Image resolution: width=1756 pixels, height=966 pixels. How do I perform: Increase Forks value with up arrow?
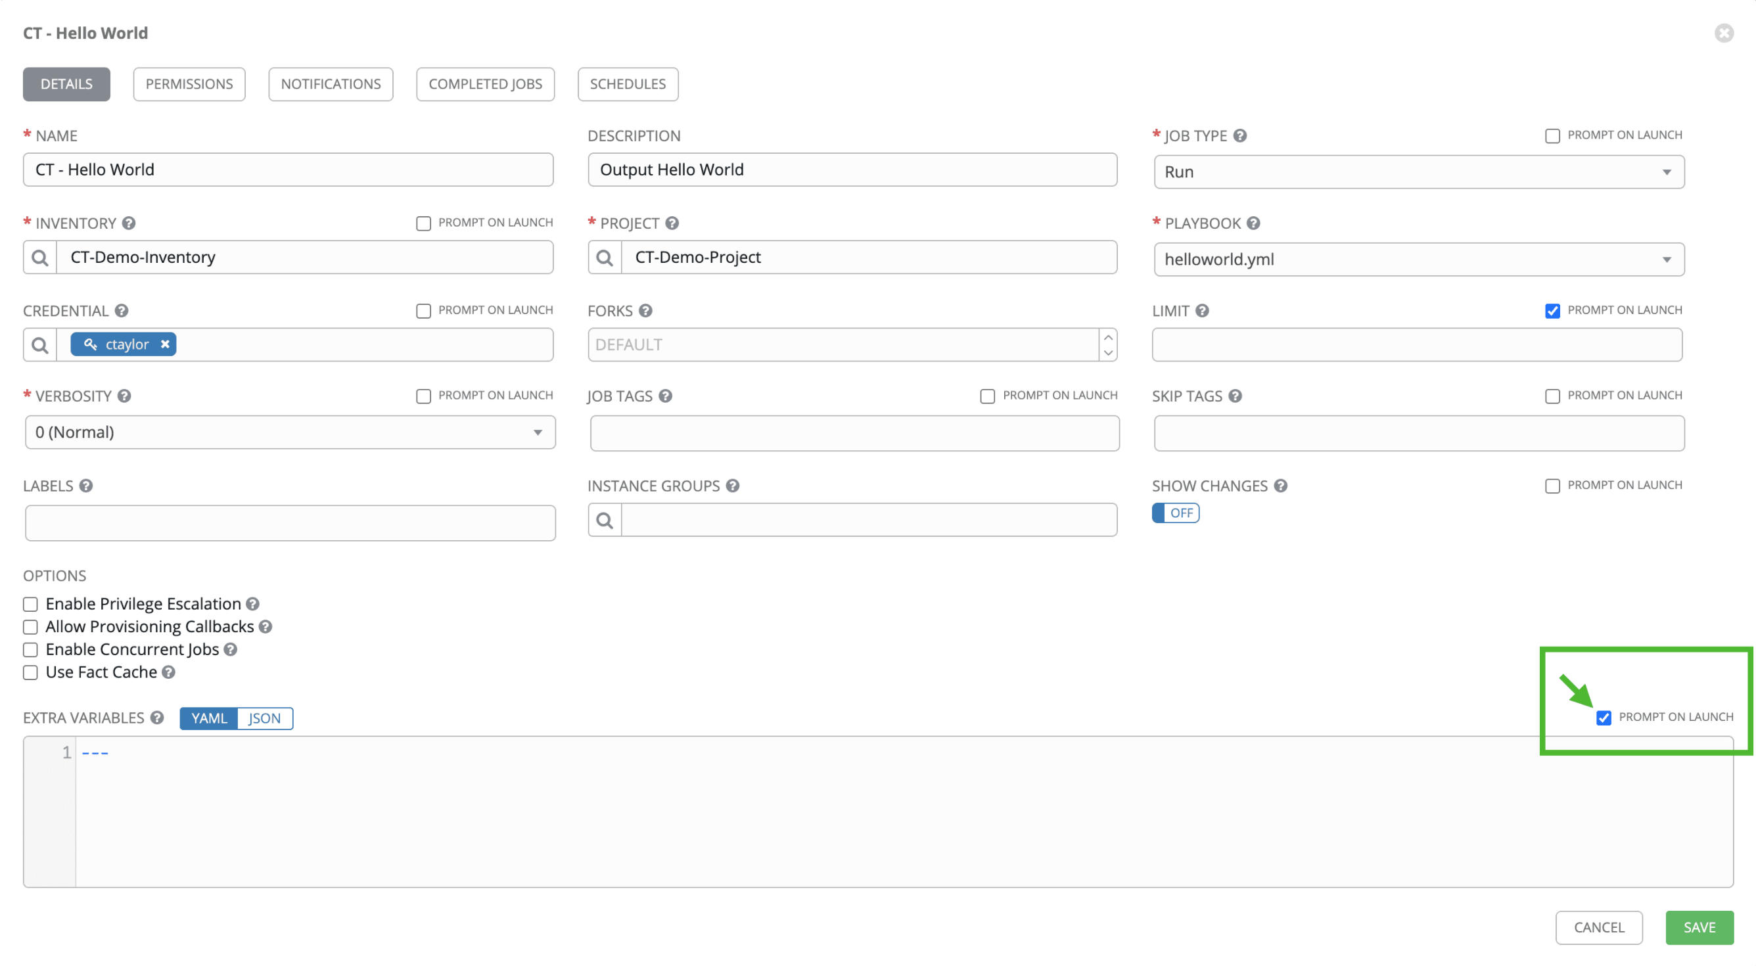point(1109,338)
